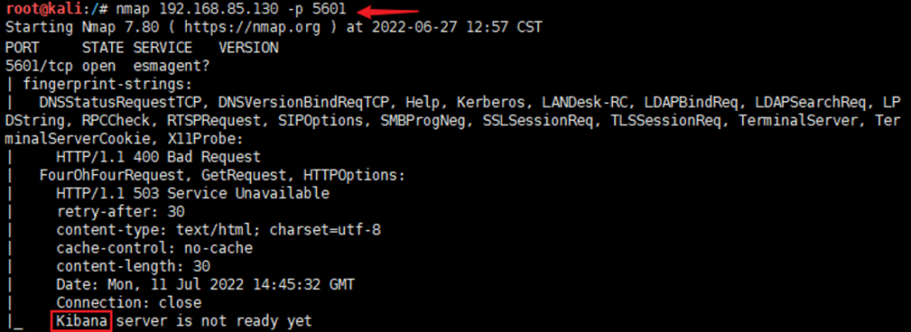Click the content-length: 30 line
911x332 pixels.
click(133, 266)
